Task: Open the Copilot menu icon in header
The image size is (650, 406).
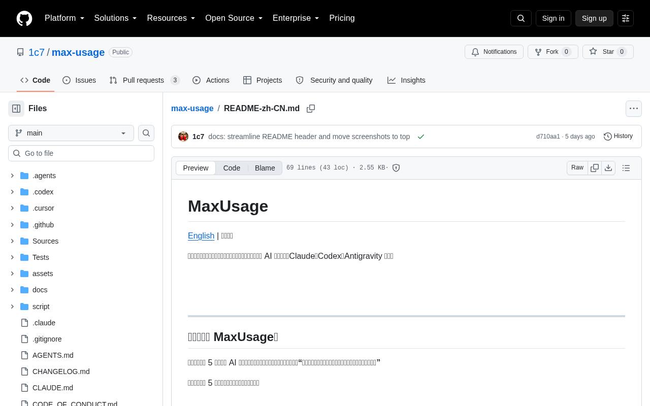Action: (x=626, y=18)
